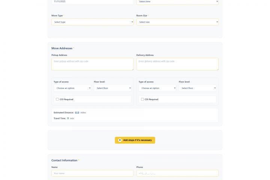
Task: Enable COI Required for the delivery address
Action: 142,99
